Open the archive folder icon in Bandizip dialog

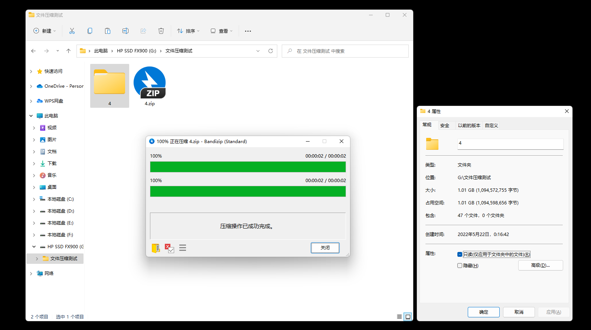pos(156,248)
